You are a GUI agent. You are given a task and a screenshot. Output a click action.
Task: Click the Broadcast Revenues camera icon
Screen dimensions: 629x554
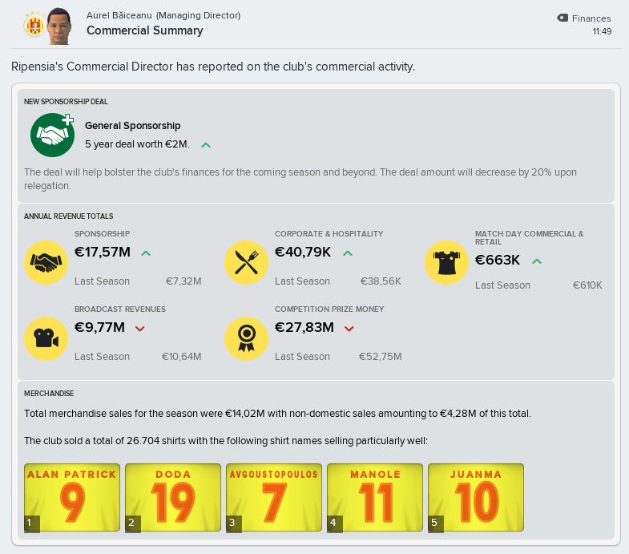46,338
